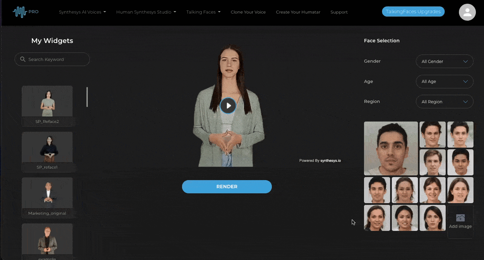Screen dimensions: 484x260
Task: Select the example widget thumbnail
Action: pyautogui.click(x=47, y=239)
